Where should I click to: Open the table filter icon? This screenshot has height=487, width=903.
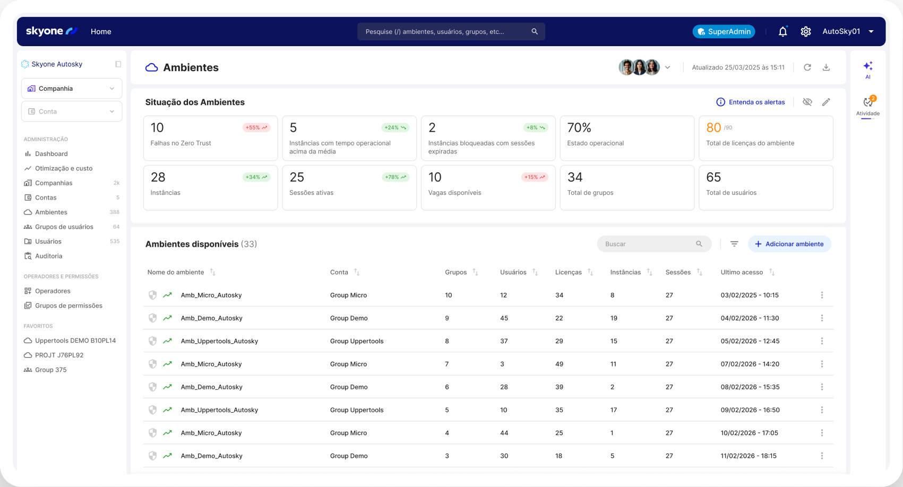734,244
